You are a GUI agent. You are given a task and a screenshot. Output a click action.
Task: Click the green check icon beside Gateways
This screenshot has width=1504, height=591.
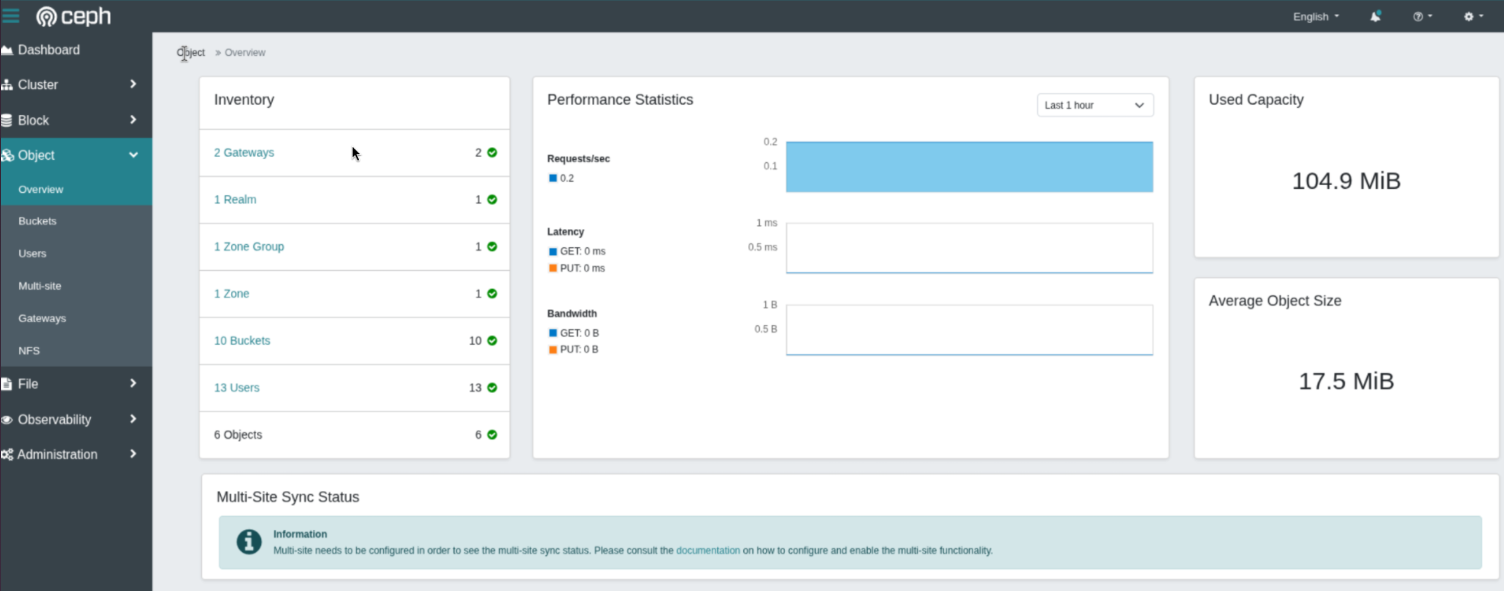(x=492, y=153)
